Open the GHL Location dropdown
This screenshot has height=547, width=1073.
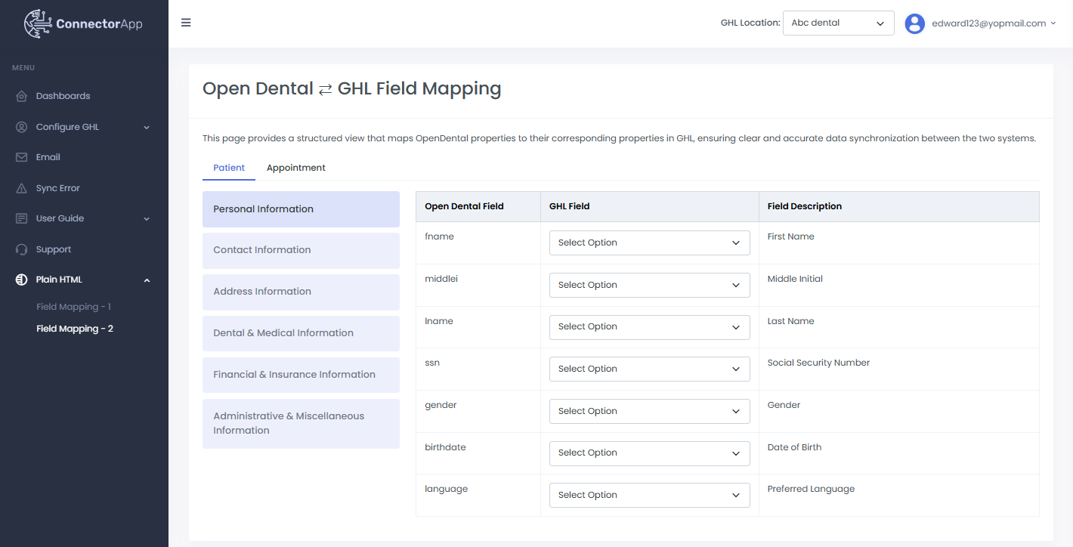839,23
